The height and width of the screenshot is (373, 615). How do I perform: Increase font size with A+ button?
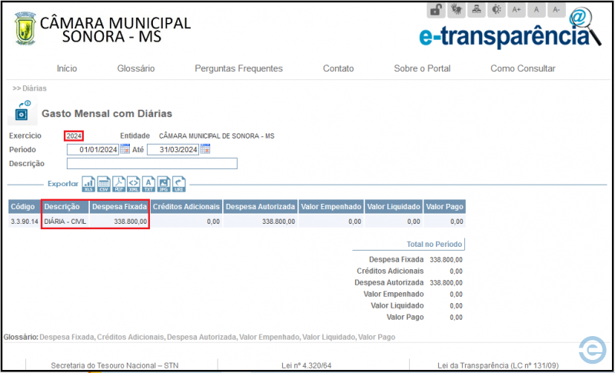pyautogui.click(x=517, y=10)
